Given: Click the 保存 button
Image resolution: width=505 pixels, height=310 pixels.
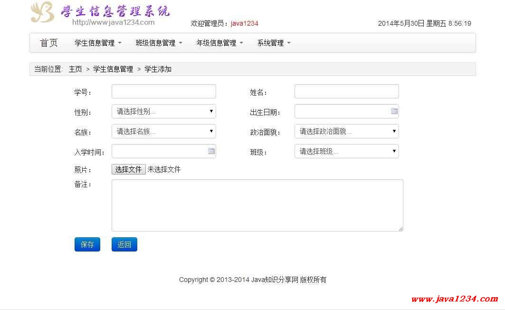Looking at the screenshot, I should (87, 244).
